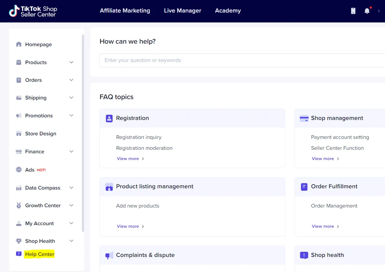Click the question or keywords search field
The width and height of the screenshot is (385, 272).
pos(241,60)
